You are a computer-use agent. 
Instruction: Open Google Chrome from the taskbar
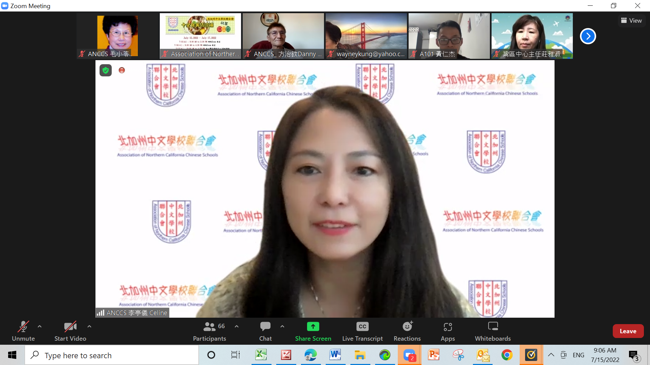[507, 355]
